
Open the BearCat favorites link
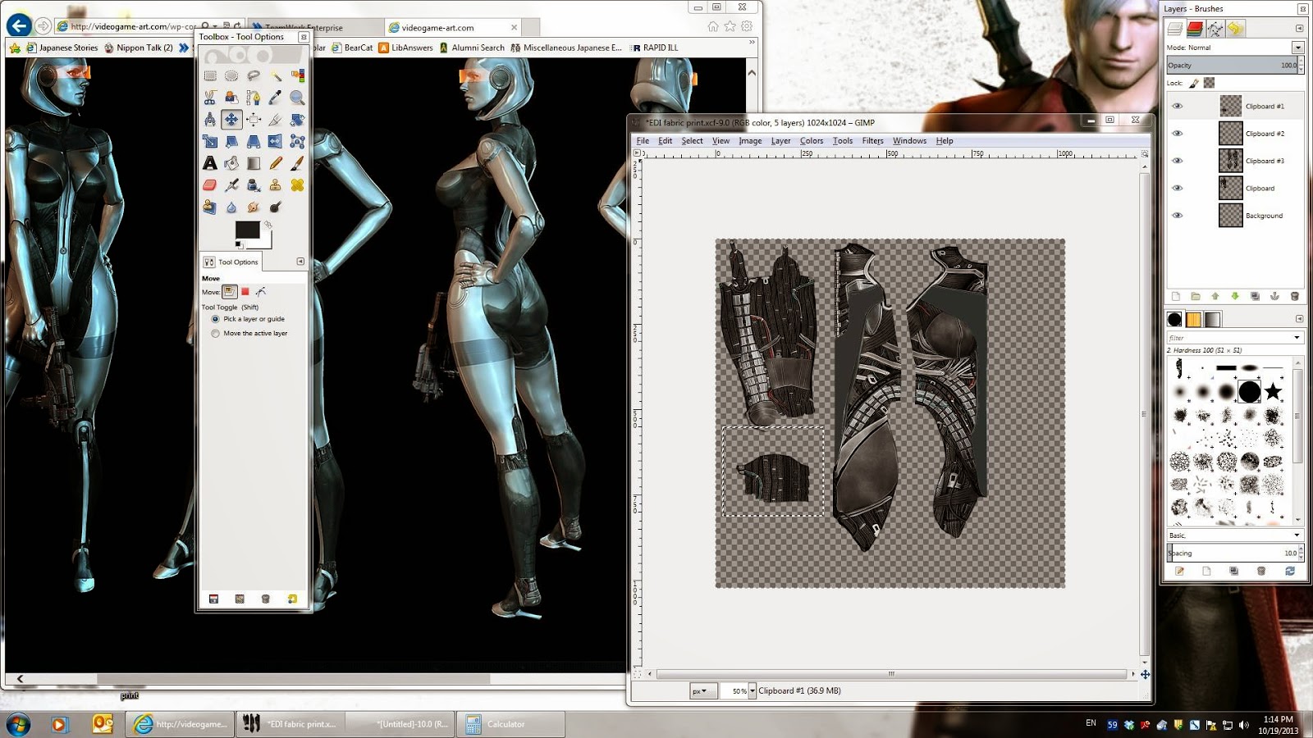click(352, 48)
